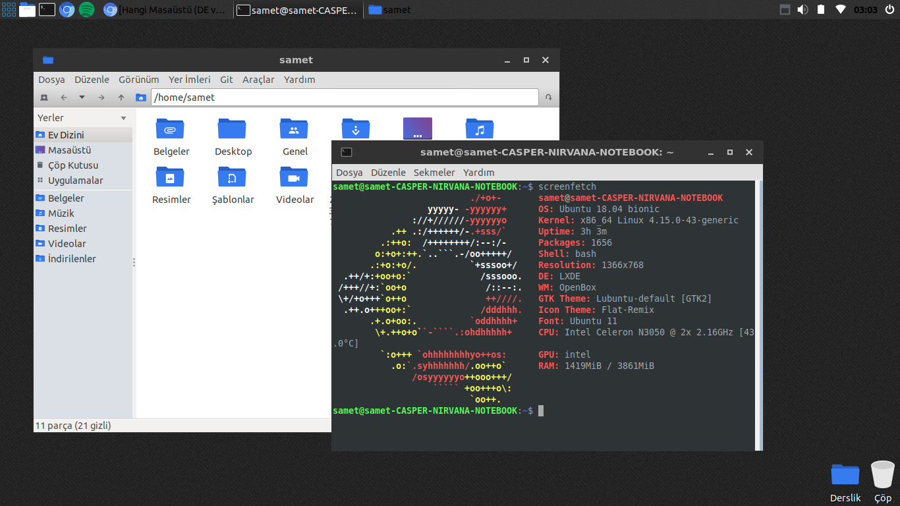Click the terminal window title bar icon

[x=347, y=152]
